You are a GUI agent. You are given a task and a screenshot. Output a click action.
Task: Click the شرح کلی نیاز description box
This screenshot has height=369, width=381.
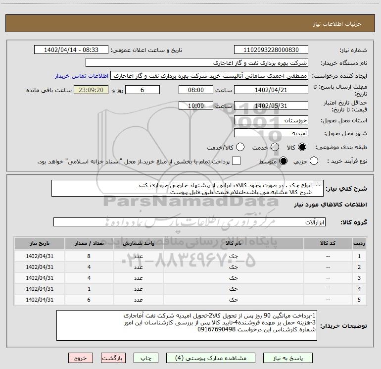188,188
